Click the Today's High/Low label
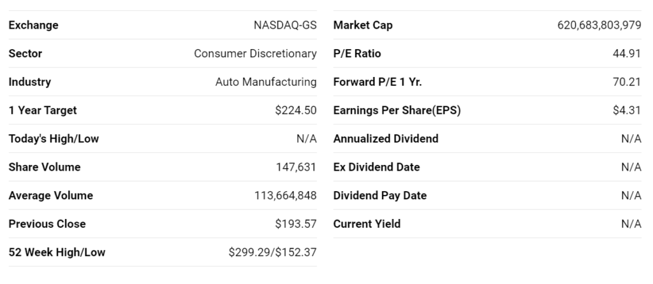This screenshot has width=653, height=284. click(x=54, y=139)
